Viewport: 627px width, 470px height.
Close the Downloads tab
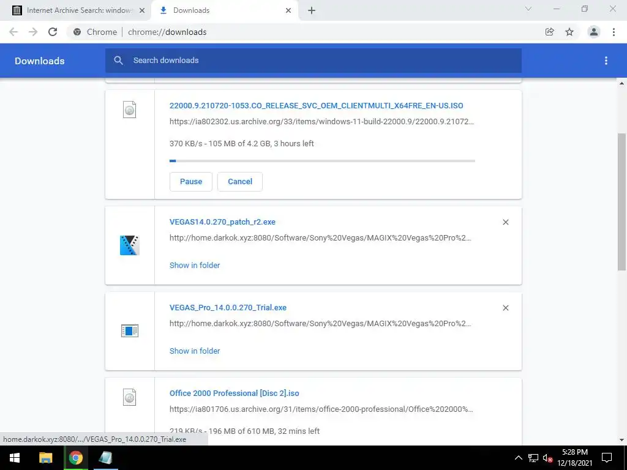tap(288, 10)
